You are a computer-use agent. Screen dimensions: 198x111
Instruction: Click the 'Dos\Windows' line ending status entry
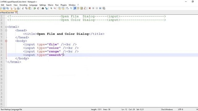click(167, 109)
